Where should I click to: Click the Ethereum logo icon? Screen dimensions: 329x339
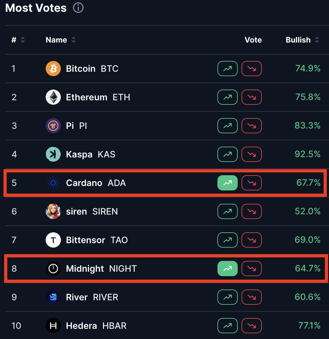click(53, 97)
